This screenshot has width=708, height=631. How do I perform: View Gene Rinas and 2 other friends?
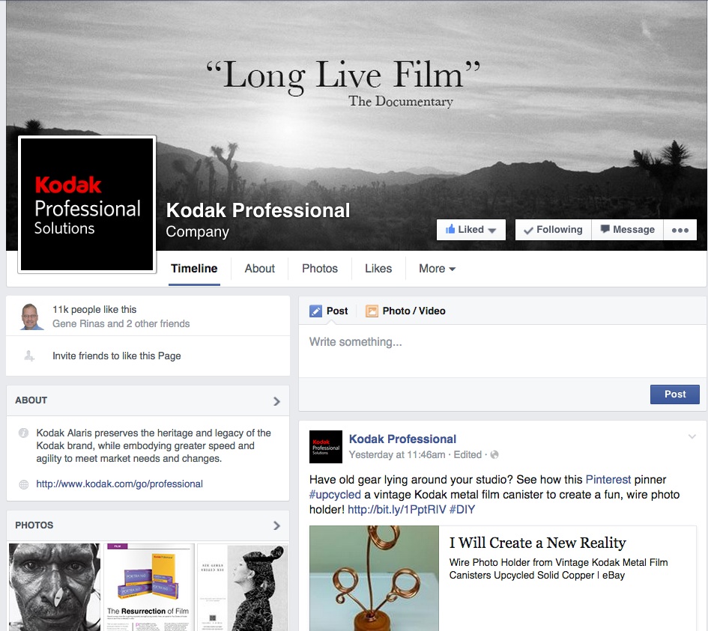coord(121,324)
